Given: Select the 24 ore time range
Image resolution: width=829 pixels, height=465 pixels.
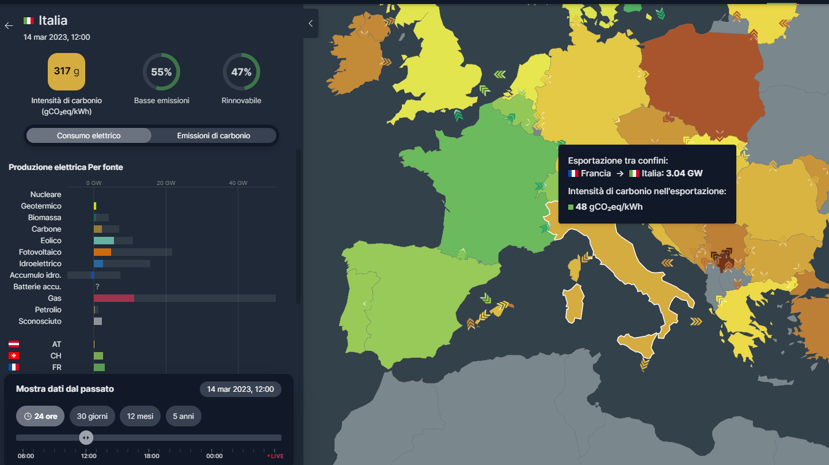Looking at the screenshot, I should [40, 416].
